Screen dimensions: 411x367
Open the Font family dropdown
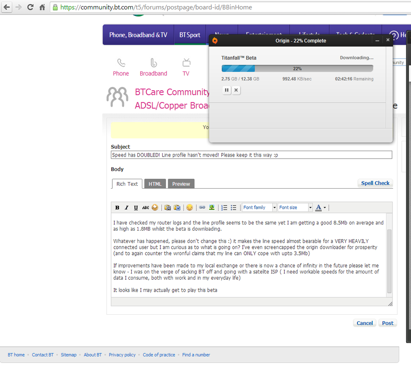click(x=259, y=207)
